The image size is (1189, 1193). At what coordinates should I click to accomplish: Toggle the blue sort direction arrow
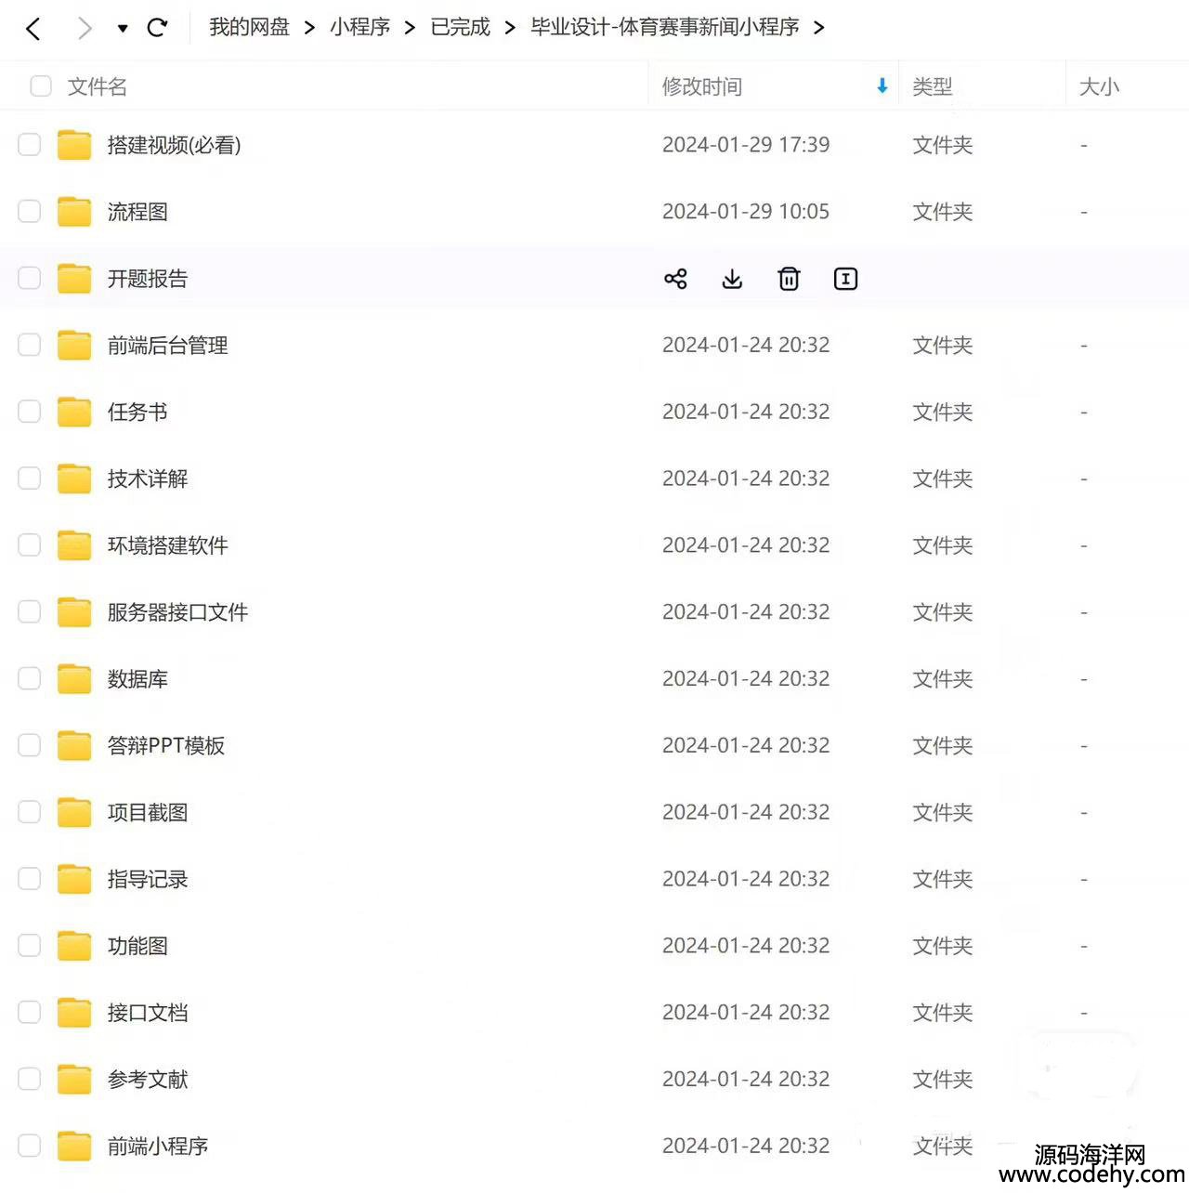882,86
